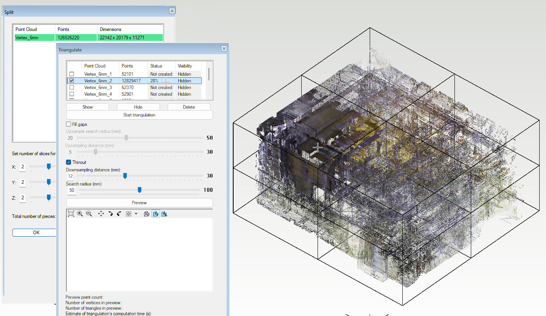Image resolution: width=546 pixels, height=316 pixels.
Task: Click the wireframe display mode icon
Action: pos(146,214)
